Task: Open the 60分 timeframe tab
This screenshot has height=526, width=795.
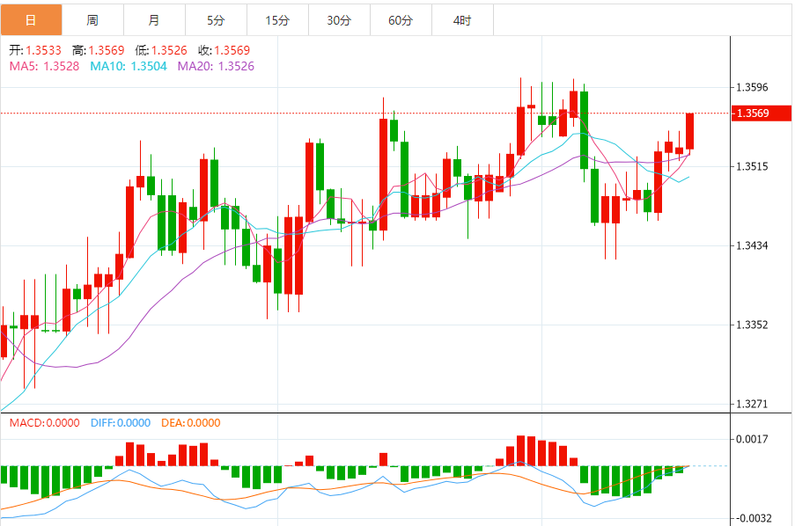Action: tap(401, 20)
